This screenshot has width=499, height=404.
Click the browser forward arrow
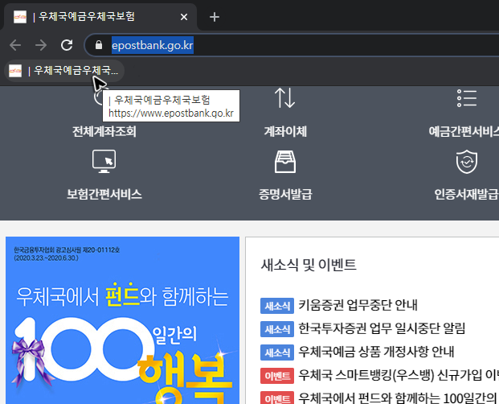click(41, 45)
